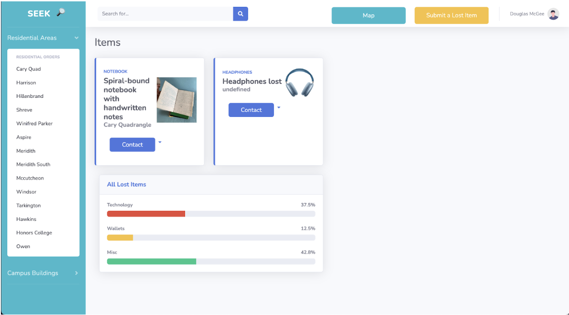Select Harrison residential area
The width and height of the screenshot is (569, 315).
(x=26, y=83)
